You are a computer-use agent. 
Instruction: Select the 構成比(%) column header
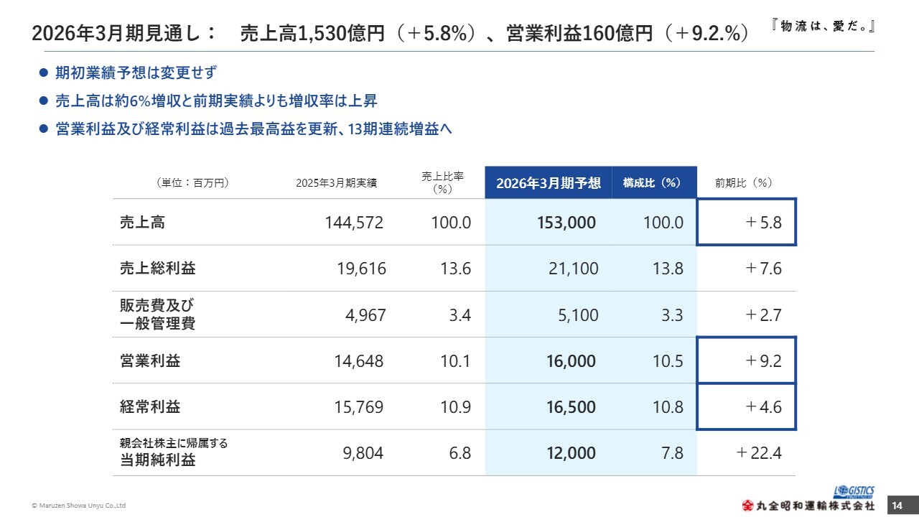pyautogui.click(x=653, y=182)
